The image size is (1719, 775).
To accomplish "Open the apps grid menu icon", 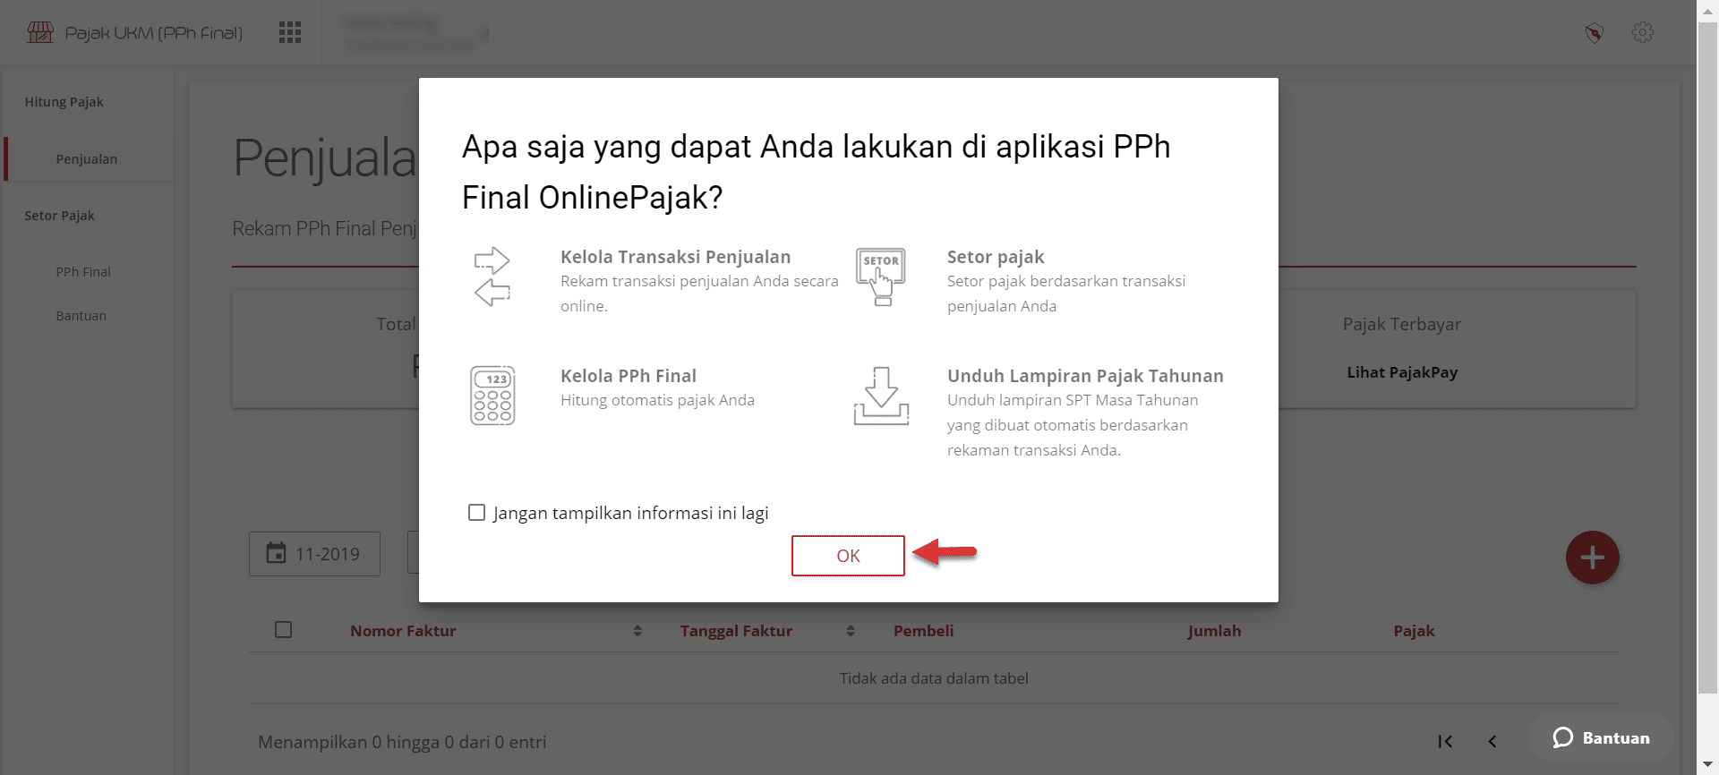I will (290, 33).
